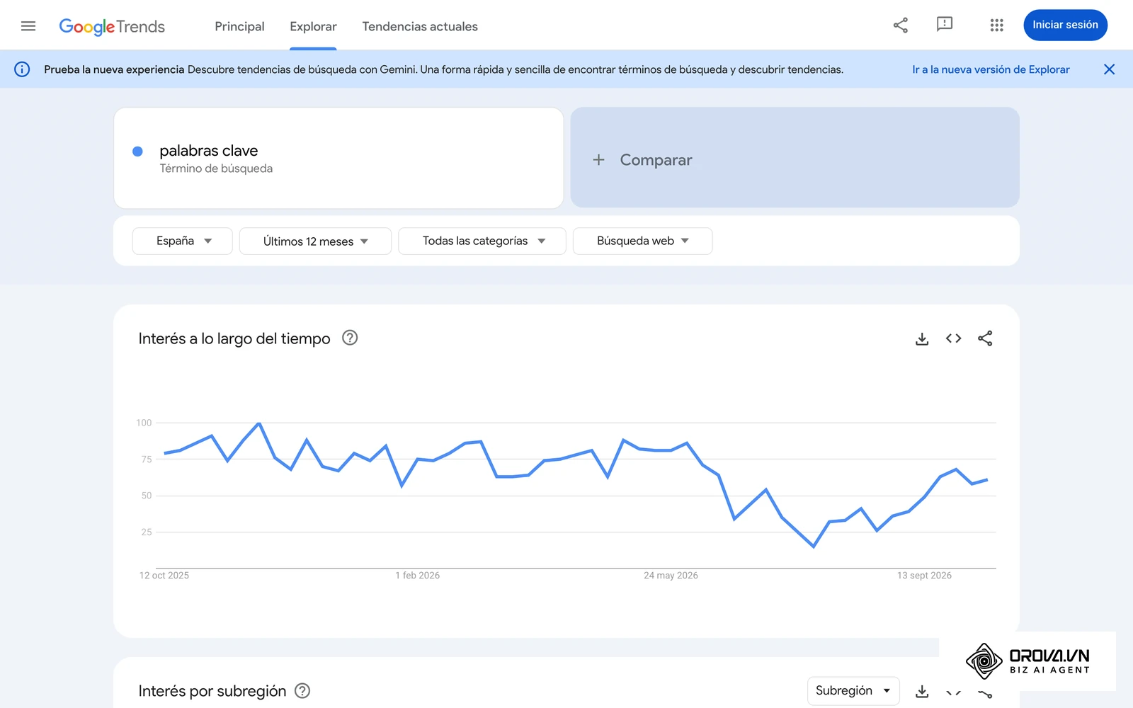Open the Búsqueda web search type dropdown
This screenshot has width=1133, height=708.
click(x=642, y=241)
